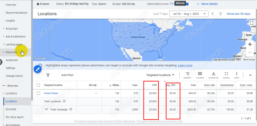Open the filter funnel icon

(x=48, y=75)
